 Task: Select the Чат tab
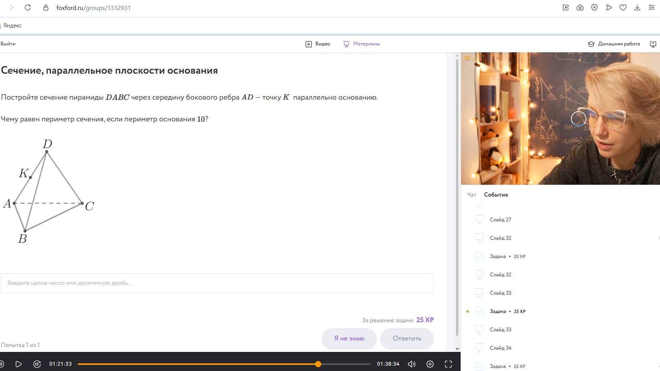(472, 195)
